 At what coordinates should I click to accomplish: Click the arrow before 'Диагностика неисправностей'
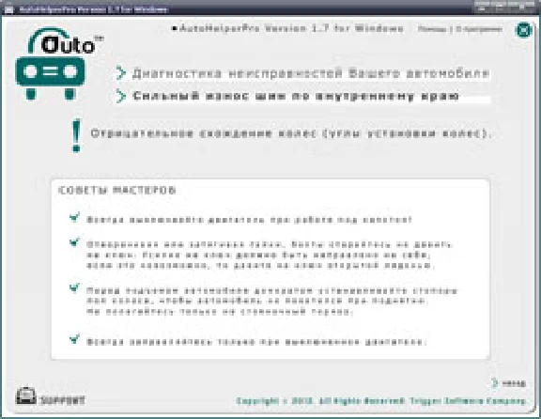pyautogui.click(x=120, y=73)
